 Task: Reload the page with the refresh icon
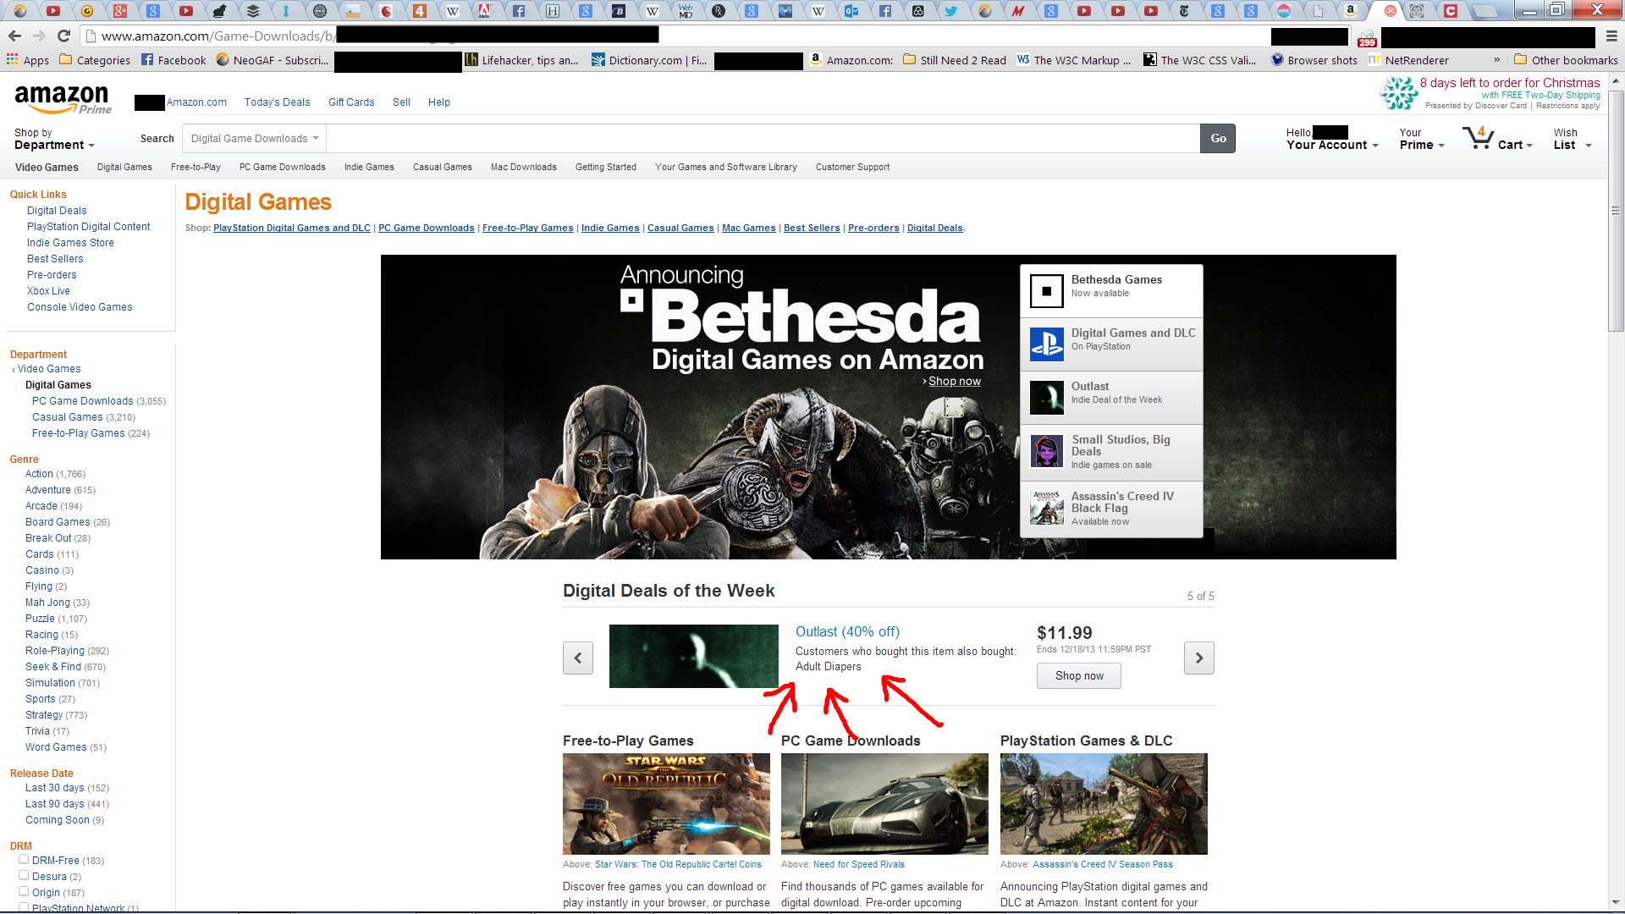point(63,36)
